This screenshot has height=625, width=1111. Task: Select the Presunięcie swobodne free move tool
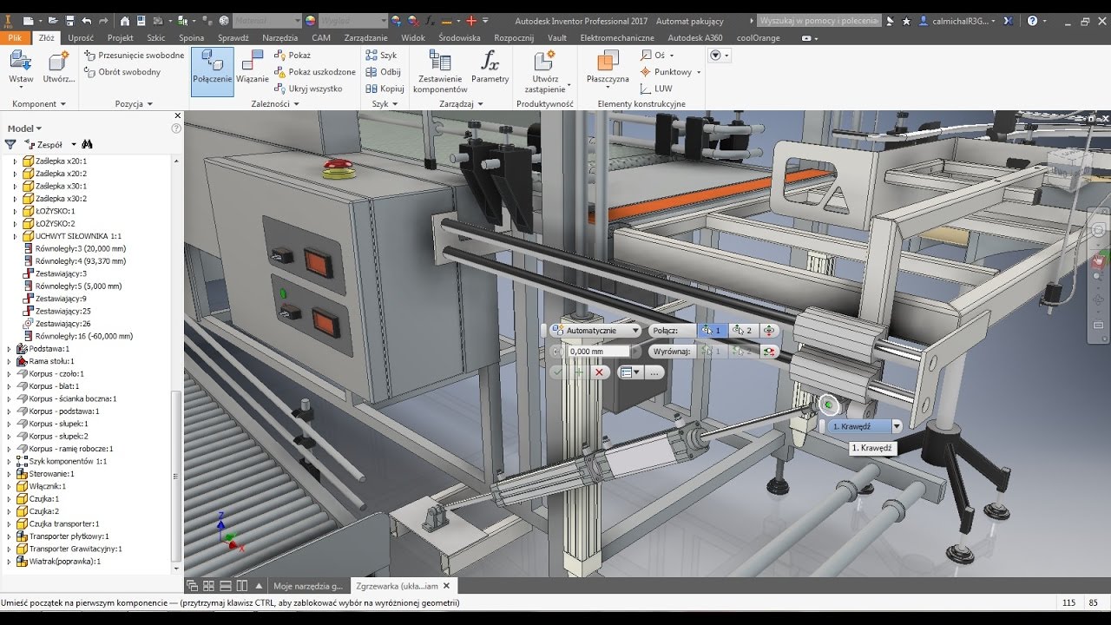(134, 55)
